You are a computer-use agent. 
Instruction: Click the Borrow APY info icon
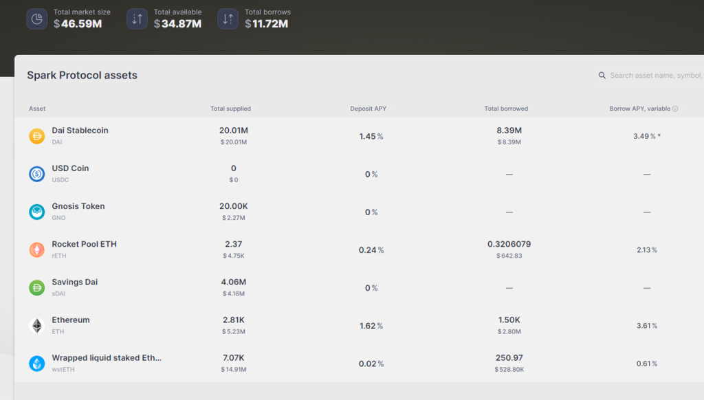click(x=675, y=109)
